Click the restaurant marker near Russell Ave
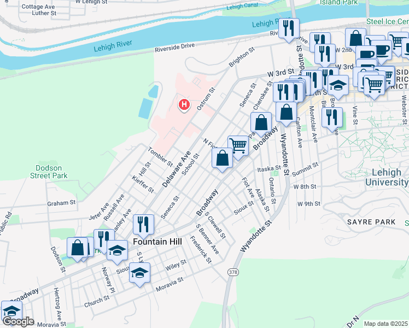Viewport: 409px width, 328px height. coord(103,239)
